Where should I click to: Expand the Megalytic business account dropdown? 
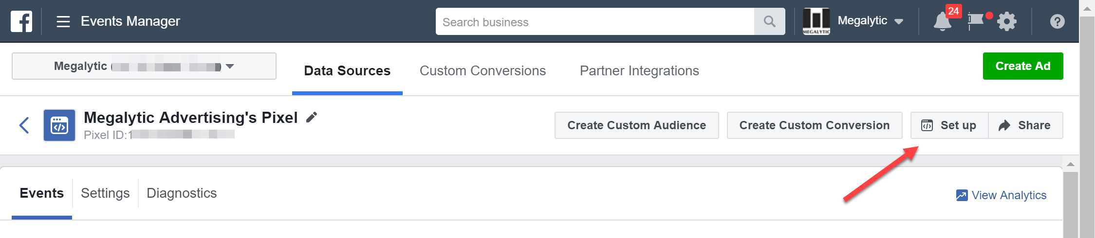tap(871, 21)
